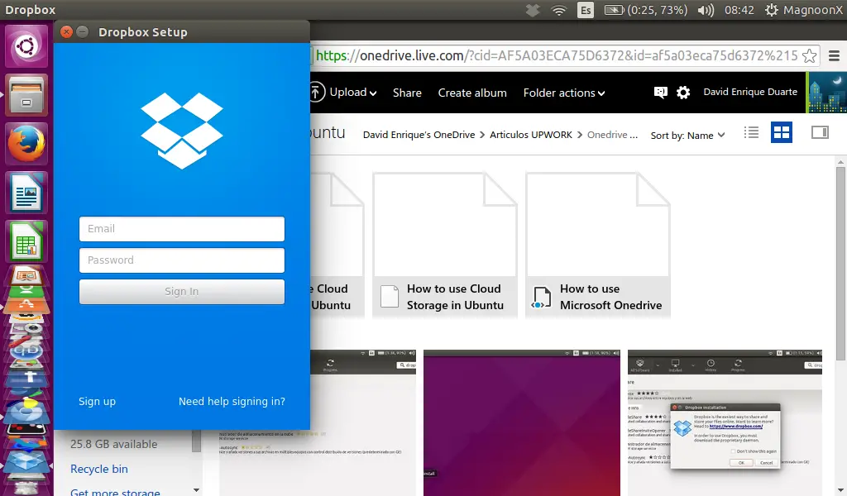Open the purple Ubuntu desktop screenshot thumbnail

[522, 422]
